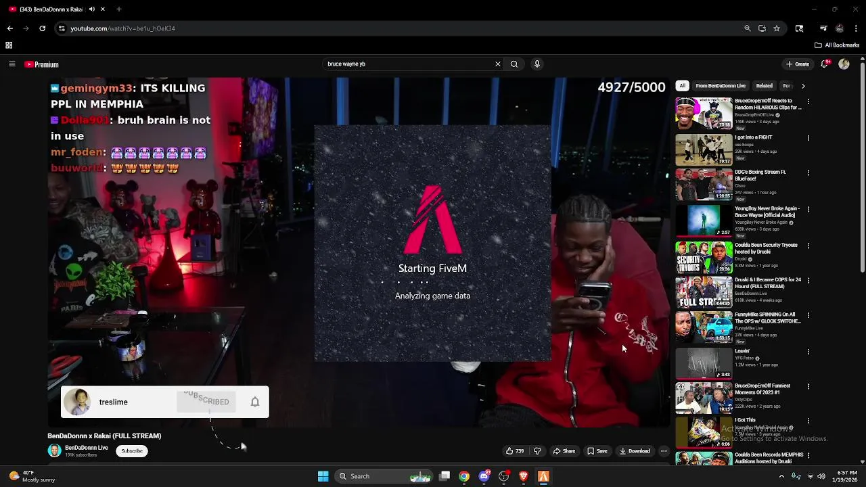866x487 pixels.
Task: Show more filter chips with right arrow
Action: 803,86
